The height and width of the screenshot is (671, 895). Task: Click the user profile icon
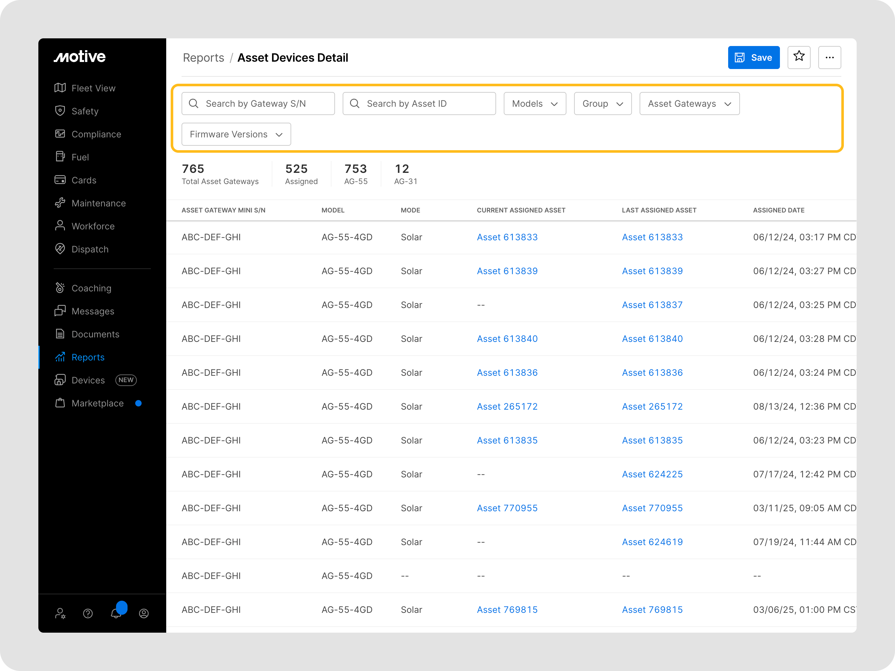144,613
